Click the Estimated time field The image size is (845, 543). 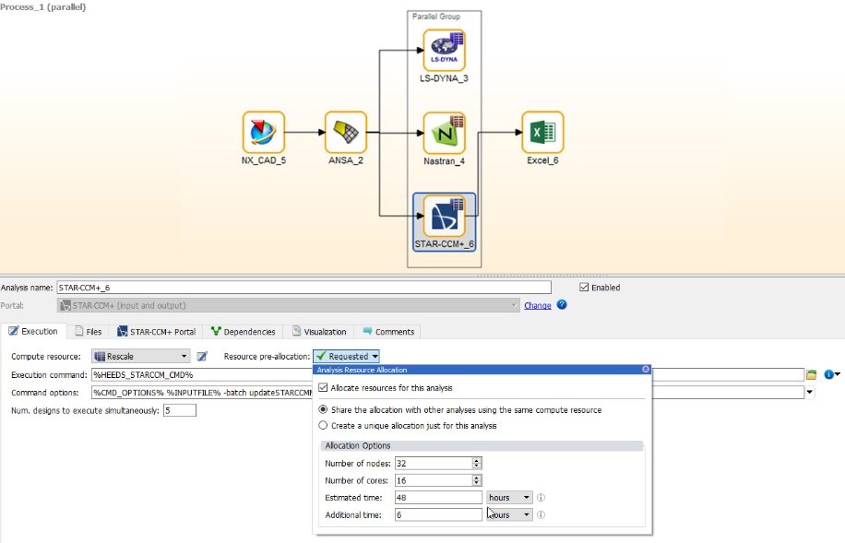(x=439, y=498)
